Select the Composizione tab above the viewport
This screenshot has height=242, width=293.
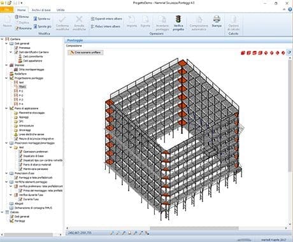74,46
